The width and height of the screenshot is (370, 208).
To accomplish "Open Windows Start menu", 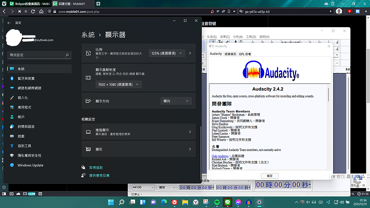I will [x=110, y=202].
